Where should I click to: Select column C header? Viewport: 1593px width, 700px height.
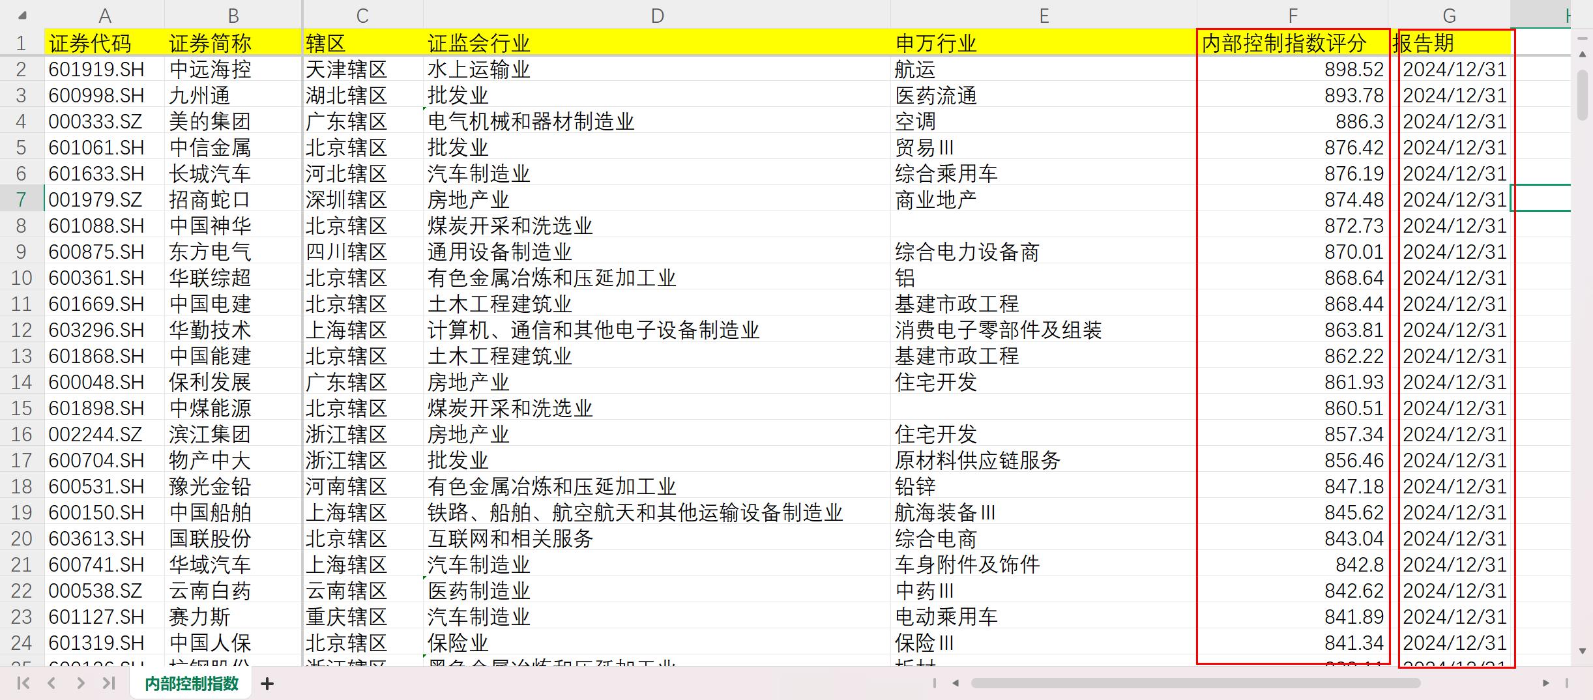pos(363,16)
